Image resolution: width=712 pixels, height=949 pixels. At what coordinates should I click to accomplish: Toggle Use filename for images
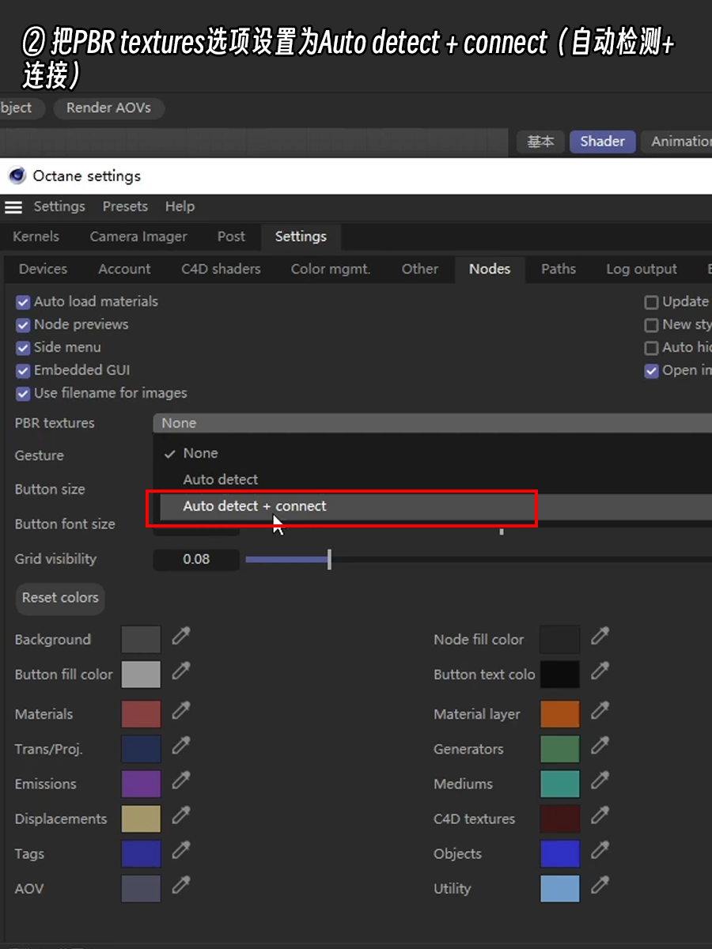click(x=23, y=394)
